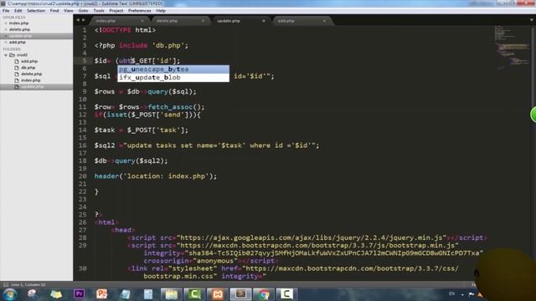
Task: Open the white Camtasia recorder taskbar icon
Action: pos(286,293)
